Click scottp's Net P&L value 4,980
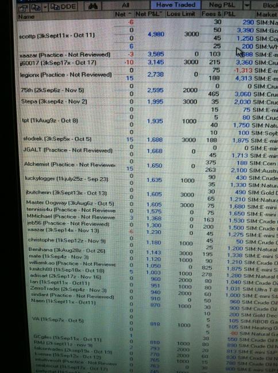 (x=156, y=35)
